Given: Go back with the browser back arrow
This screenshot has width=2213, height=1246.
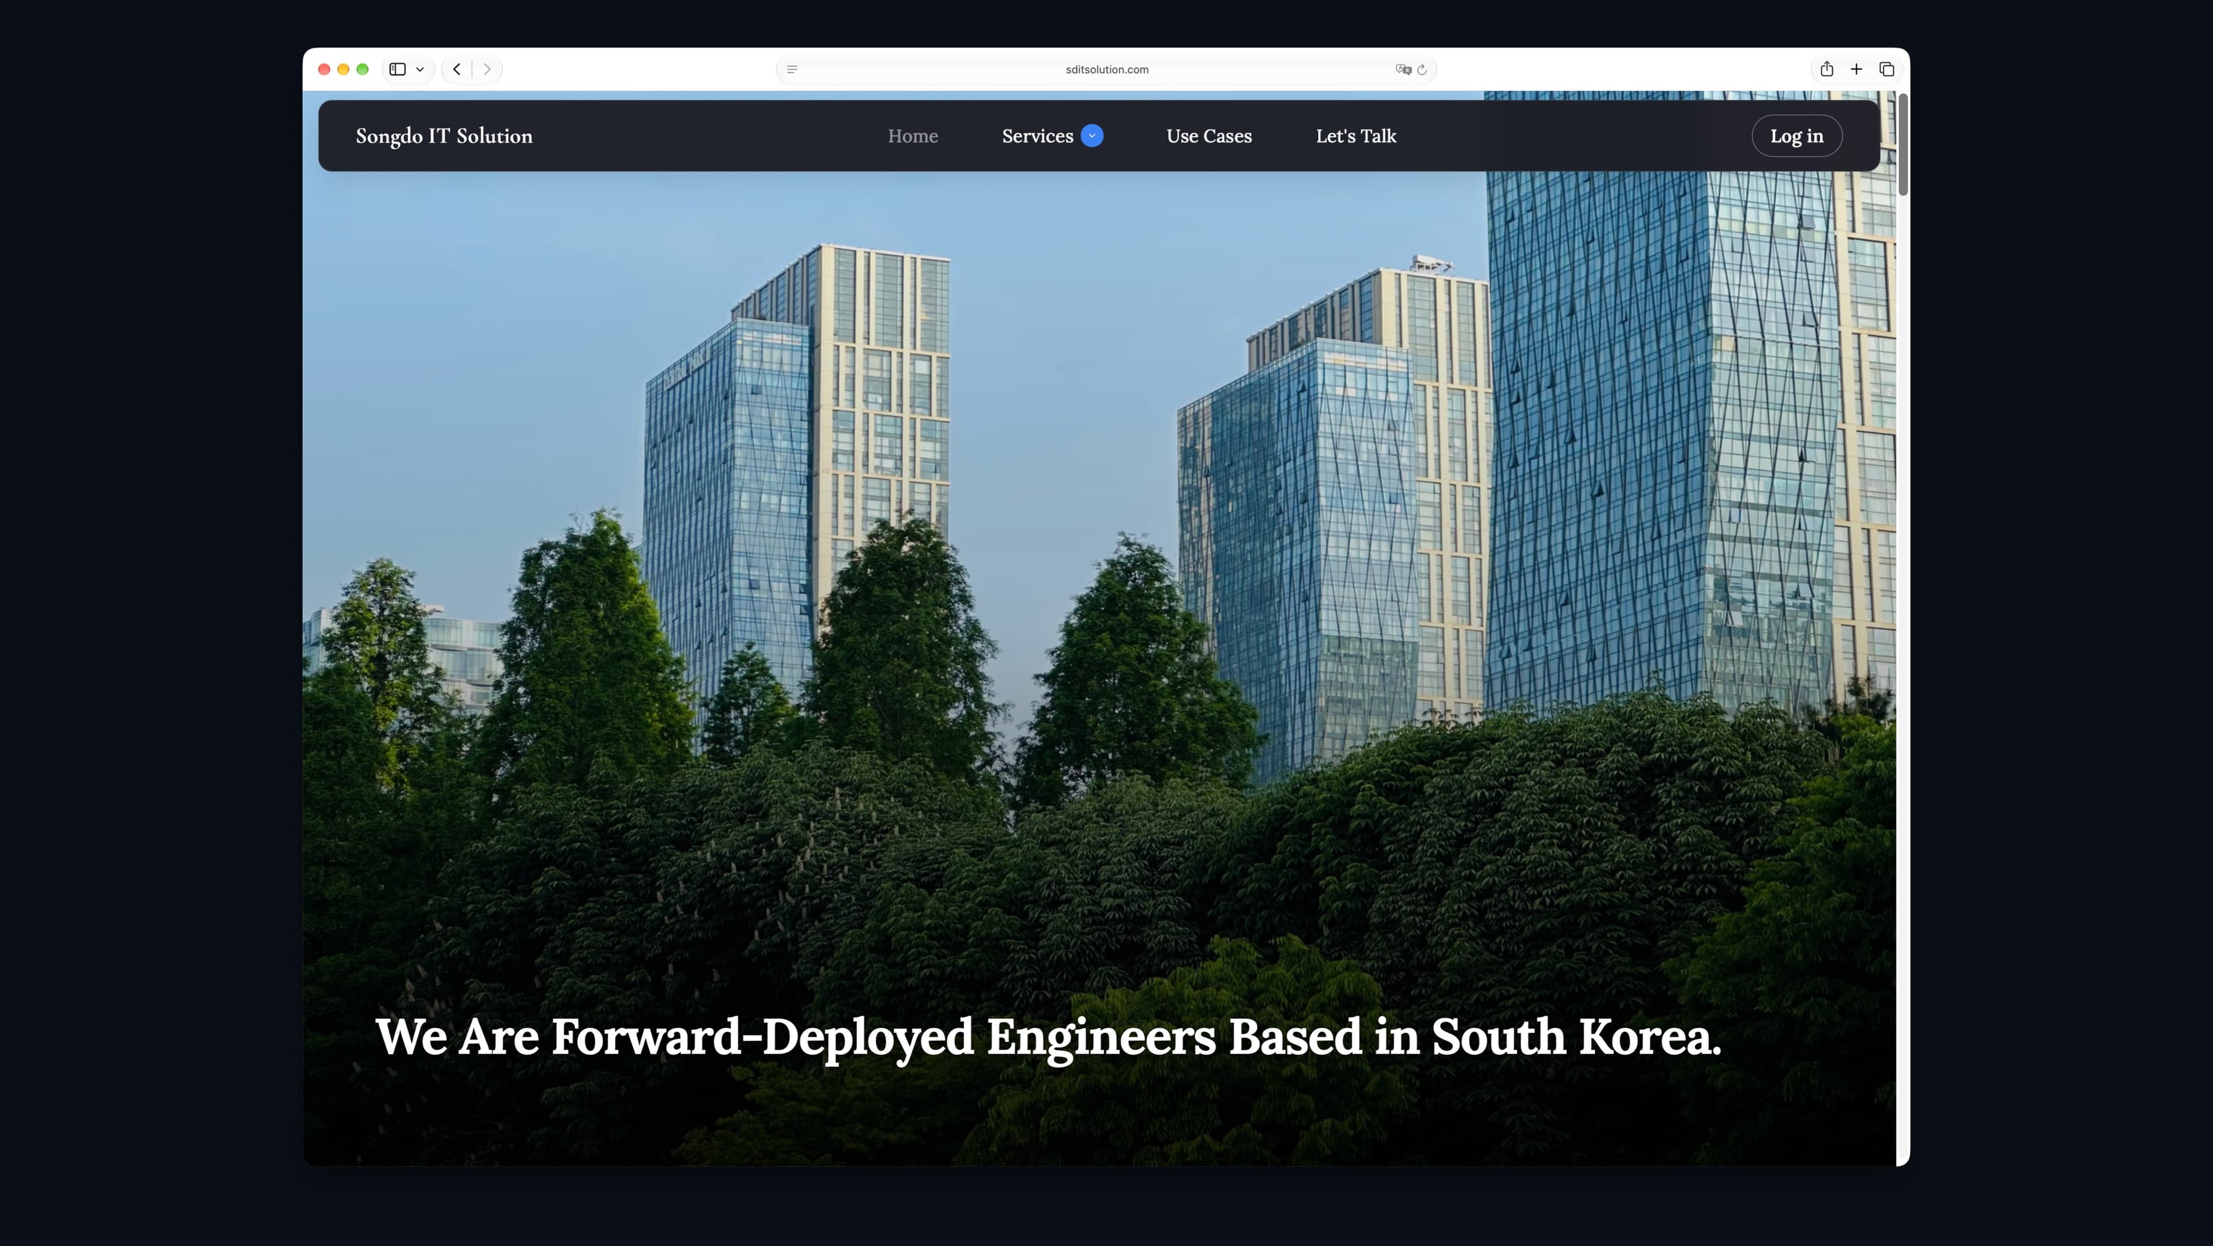Looking at the screenshot, I should point(457,70).
